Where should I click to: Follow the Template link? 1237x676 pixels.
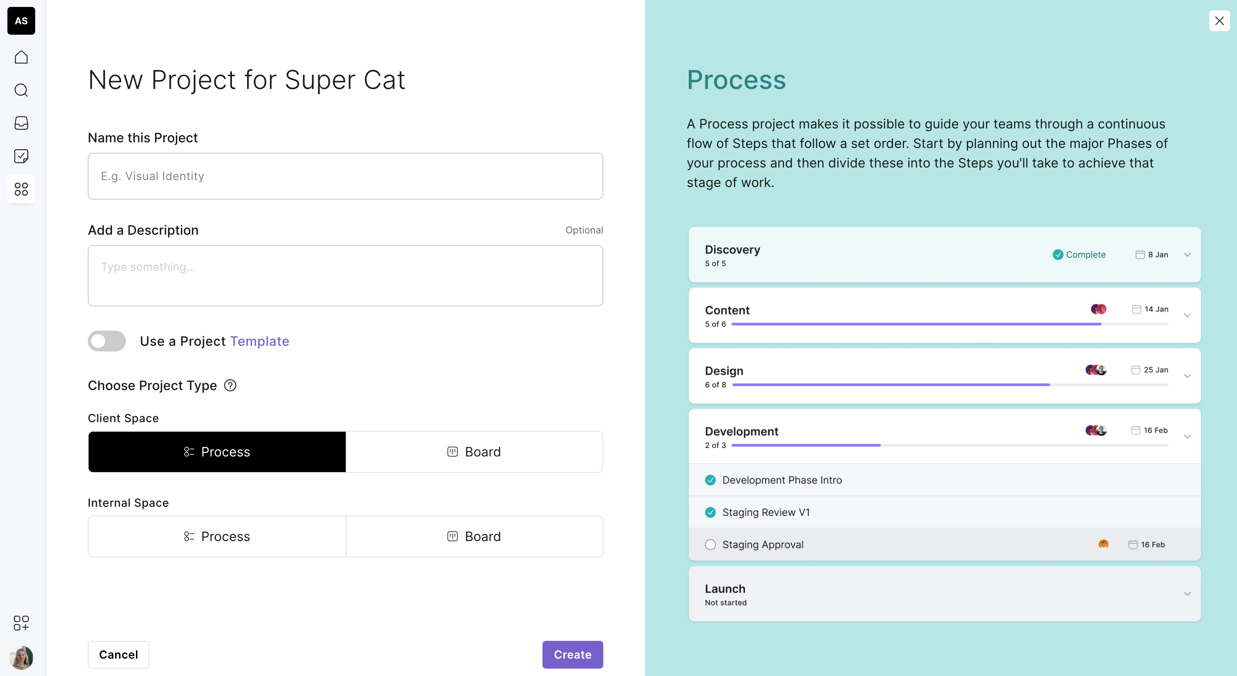click(x=260, y=341)
